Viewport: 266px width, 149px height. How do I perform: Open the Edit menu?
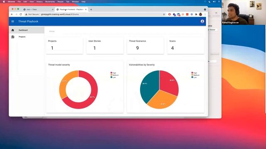click(25, 2)
